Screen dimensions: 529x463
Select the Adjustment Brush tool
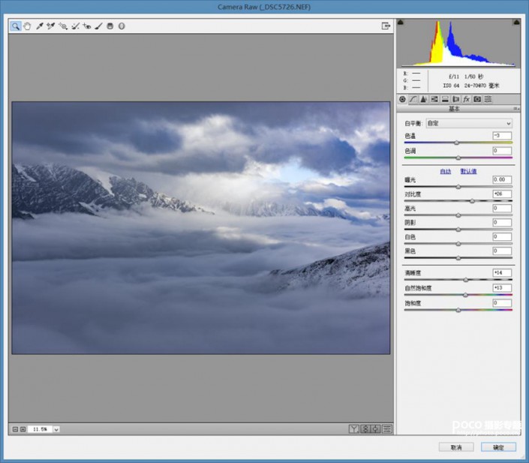click(98, 26)
